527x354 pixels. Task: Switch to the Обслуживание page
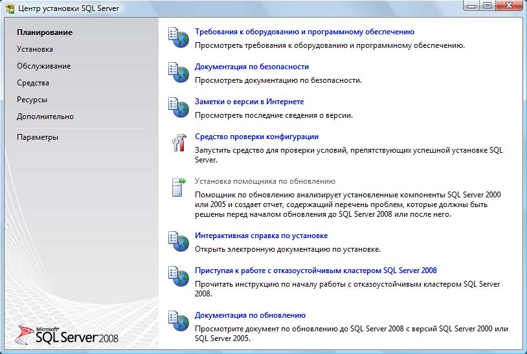[43, 66]
